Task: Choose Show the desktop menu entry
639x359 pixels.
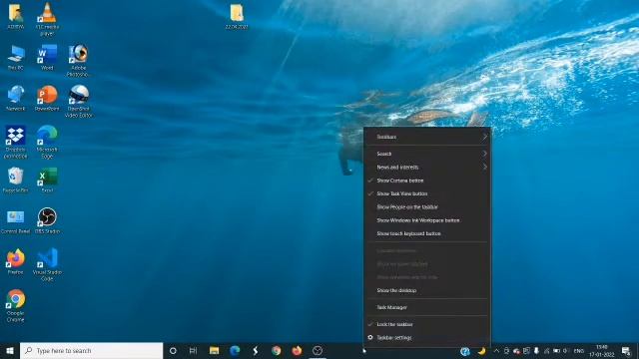Action: pos(427,290)
